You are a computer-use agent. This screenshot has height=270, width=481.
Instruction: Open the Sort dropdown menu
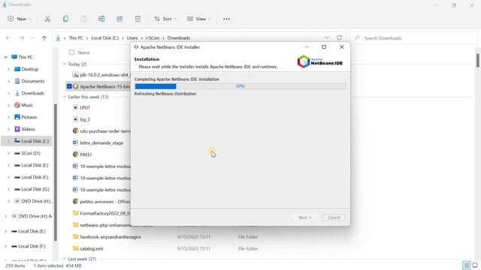point(165,19)
